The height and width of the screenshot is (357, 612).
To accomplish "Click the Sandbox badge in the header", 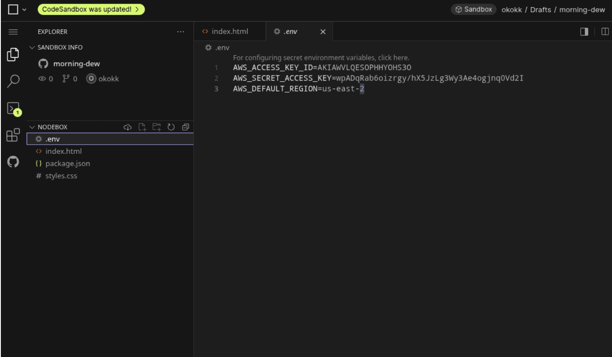I will 474,9.
